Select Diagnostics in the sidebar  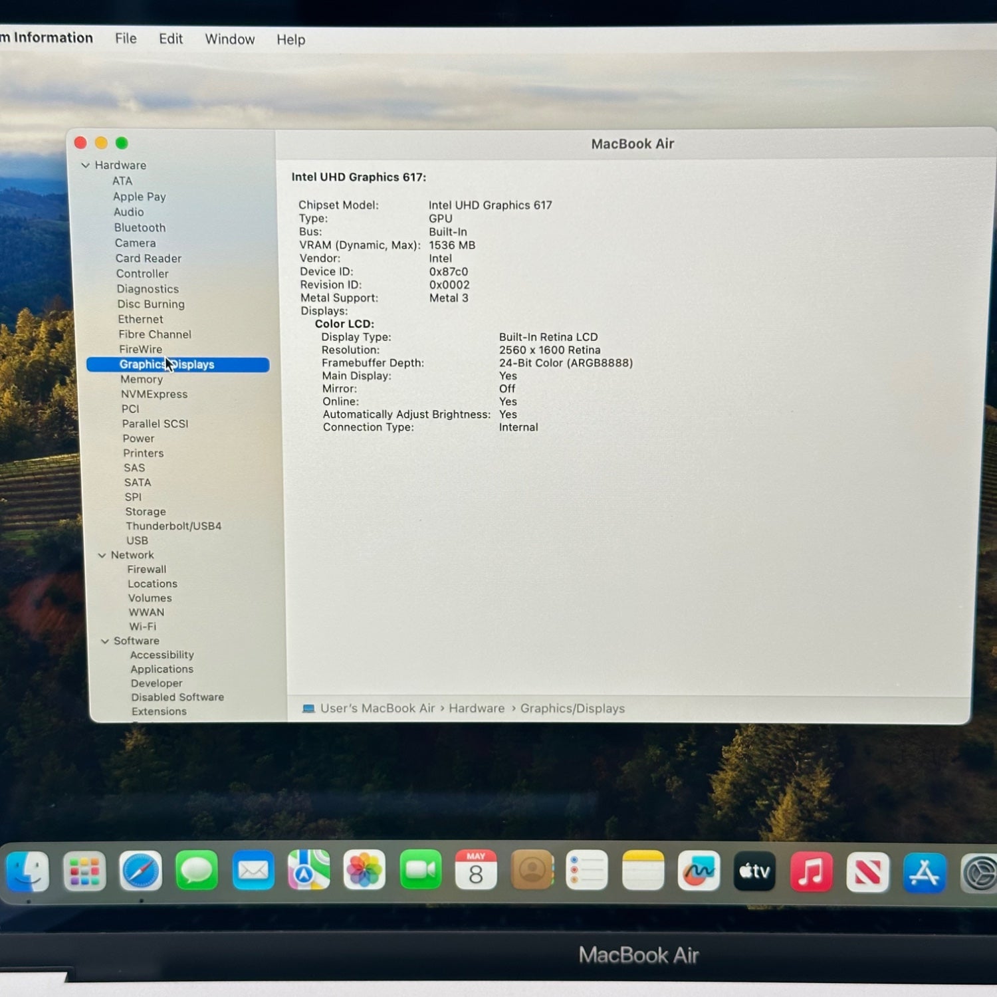tap(148, 289)
